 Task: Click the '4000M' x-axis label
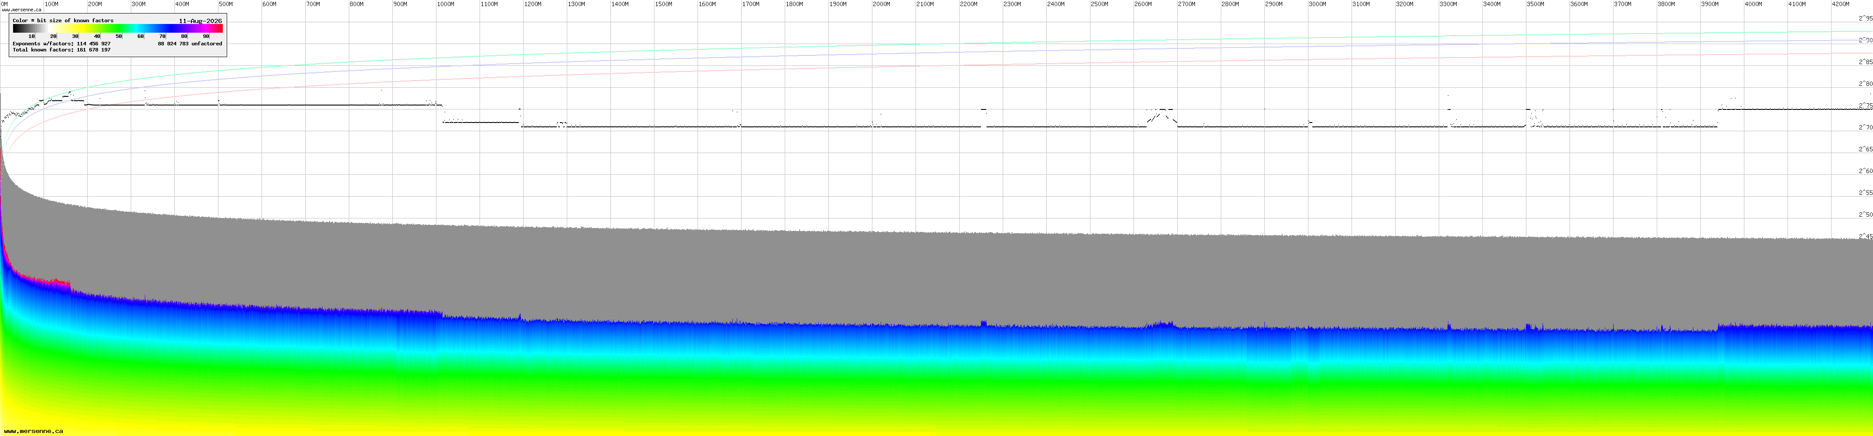1754,4
